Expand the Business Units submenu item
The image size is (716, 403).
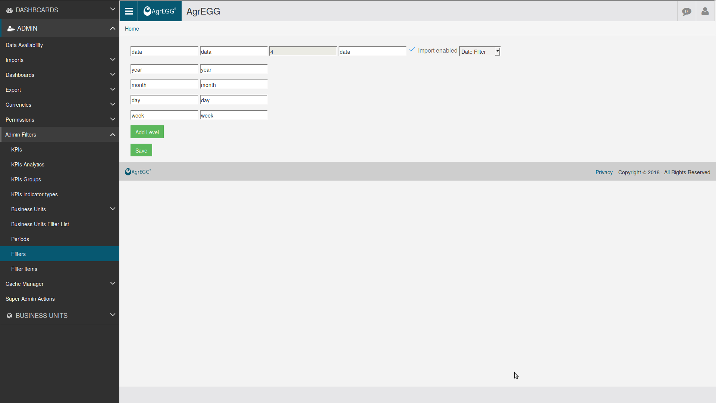(113, 209)
